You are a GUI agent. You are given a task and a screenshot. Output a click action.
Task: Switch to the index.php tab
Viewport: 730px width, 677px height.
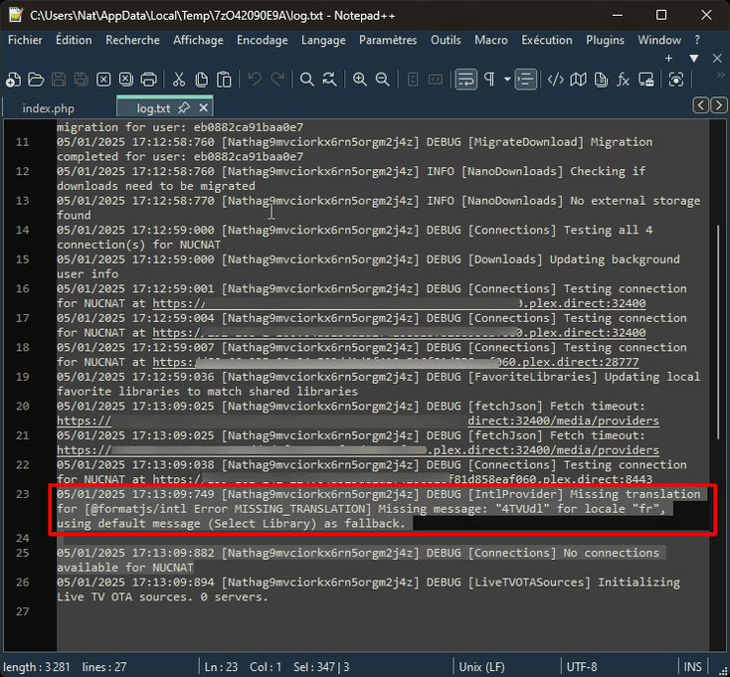tap(49, 108)
